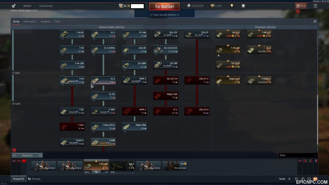Select the ISU-152 vehicle card
329x185 pixels.
(166, 34)
